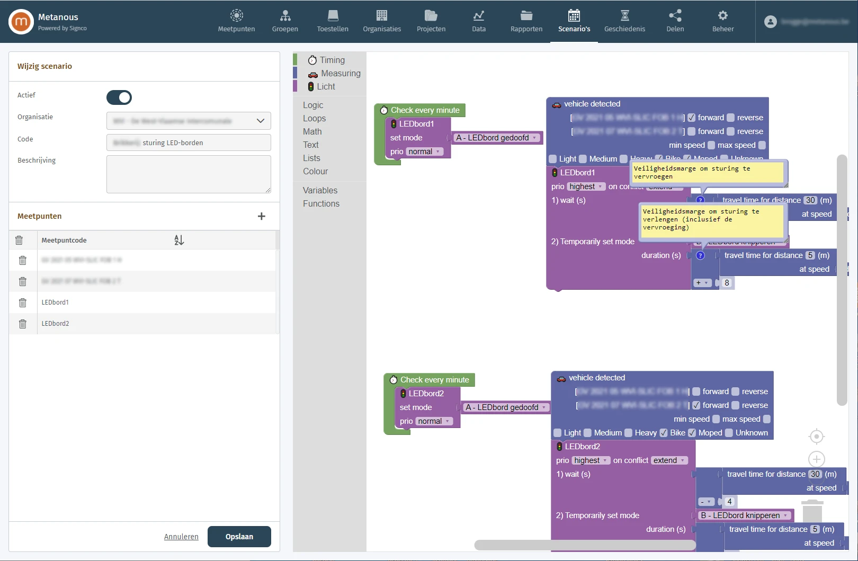Select the Logic toolbox category
Screen dimensions: 858x561
click(313, 105)
